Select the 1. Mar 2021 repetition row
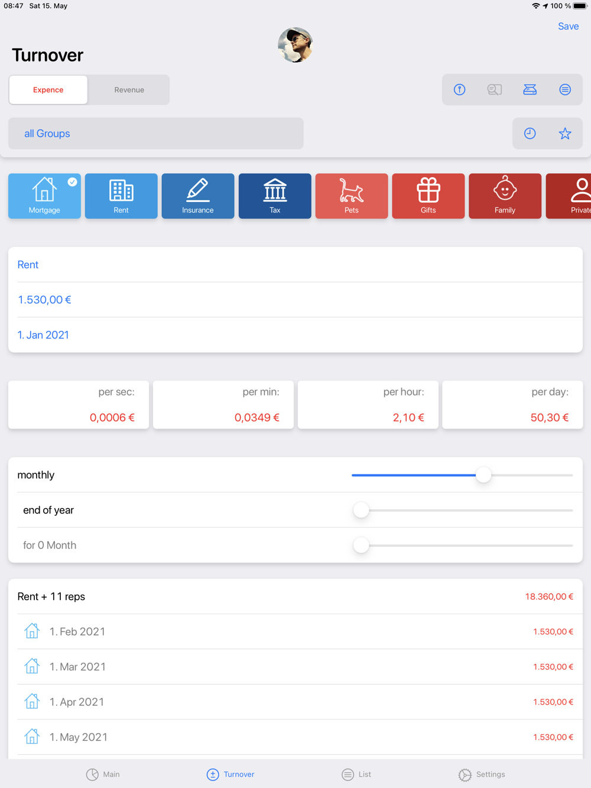 point(295,667)
